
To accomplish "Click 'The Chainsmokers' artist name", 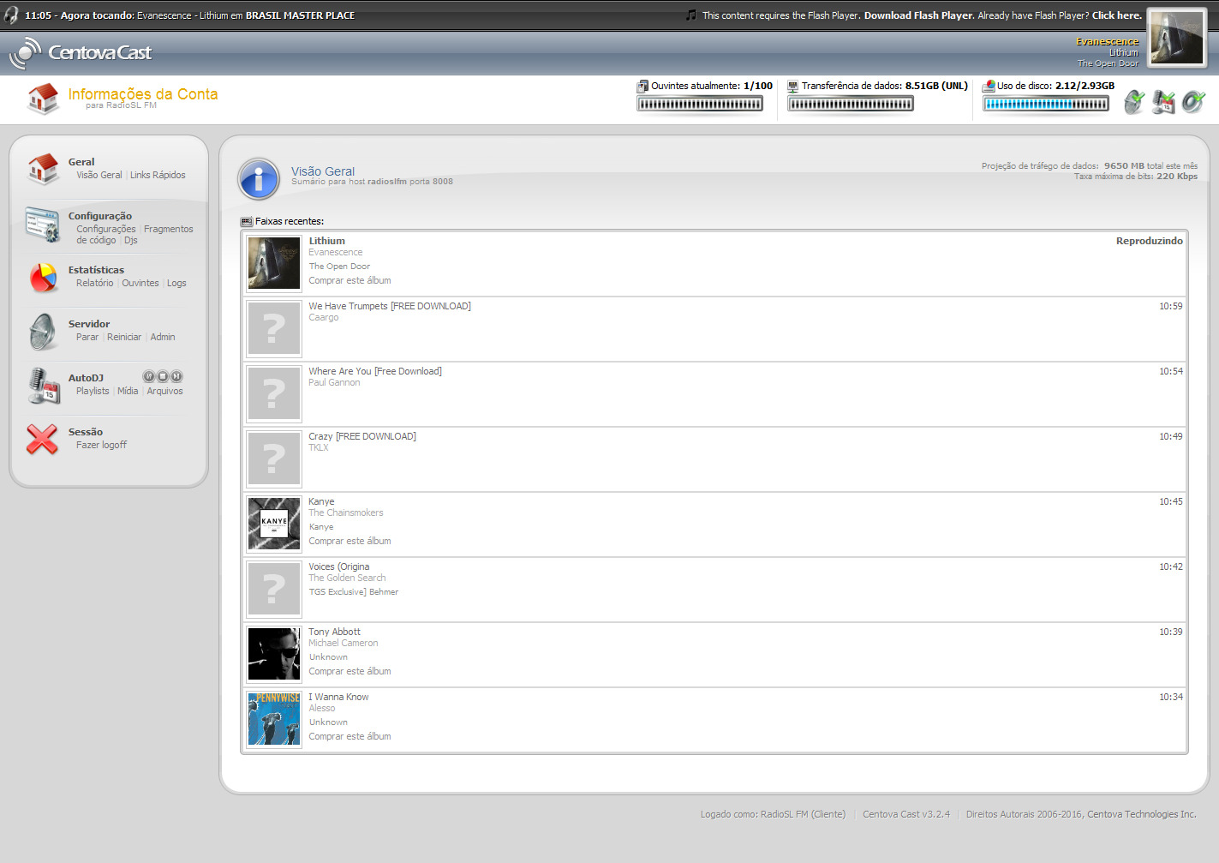I will (346, 512).
